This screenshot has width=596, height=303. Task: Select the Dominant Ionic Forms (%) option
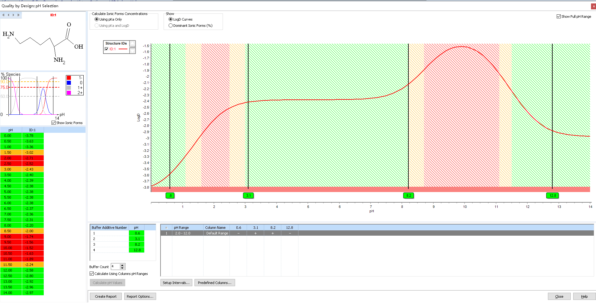[171, 26]
